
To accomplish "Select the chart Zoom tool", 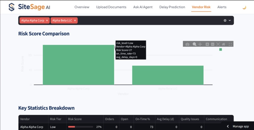I will [194, 44].
